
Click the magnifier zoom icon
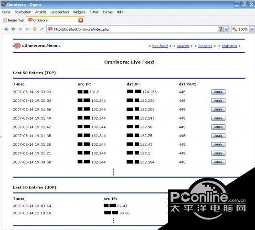pyautogui.click(x=234, y=29)
